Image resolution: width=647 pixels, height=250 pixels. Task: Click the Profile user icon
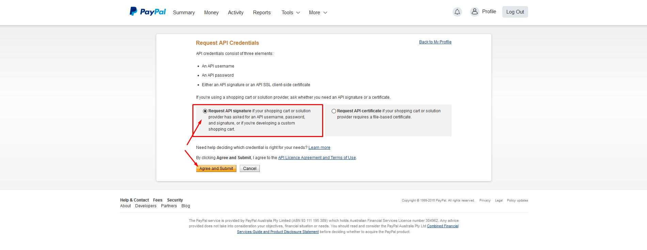(x=474, y=12)
